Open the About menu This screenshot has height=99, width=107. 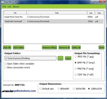tap(16, 7)
